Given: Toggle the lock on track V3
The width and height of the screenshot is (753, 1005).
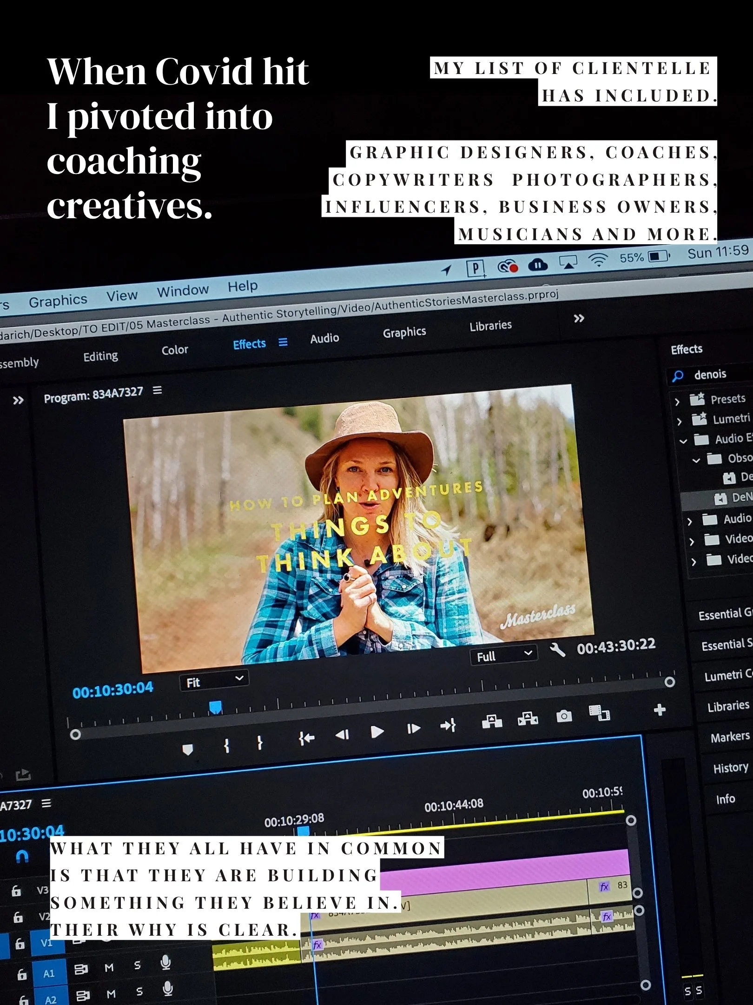Looking at the screenshot, I should (16, 891).
